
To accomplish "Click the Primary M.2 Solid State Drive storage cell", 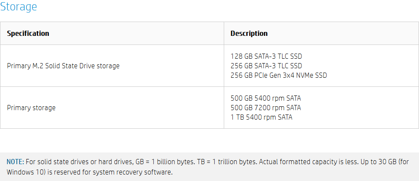I will click(x=63, y=66).
